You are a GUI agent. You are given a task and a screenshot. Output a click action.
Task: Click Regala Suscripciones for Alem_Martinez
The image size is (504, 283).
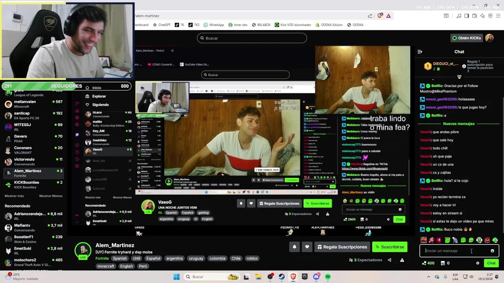coord(342,247)
